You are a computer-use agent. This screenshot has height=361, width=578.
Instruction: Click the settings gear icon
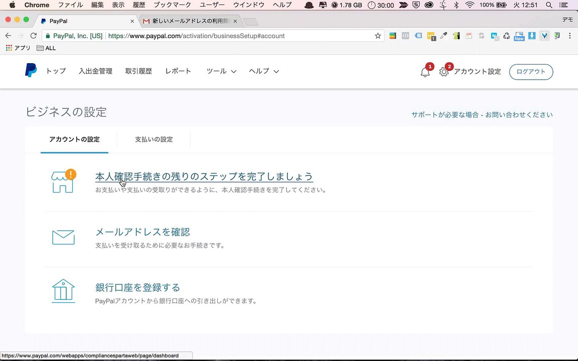click(x=444, y=72)
